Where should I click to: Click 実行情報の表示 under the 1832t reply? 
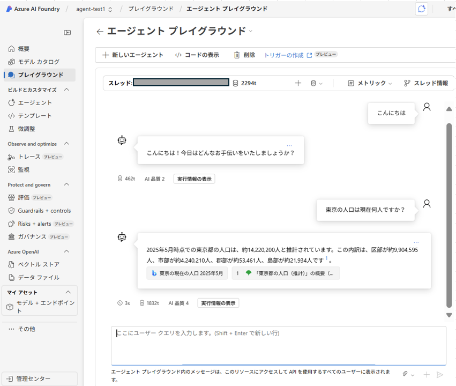[x=219, y=303]
